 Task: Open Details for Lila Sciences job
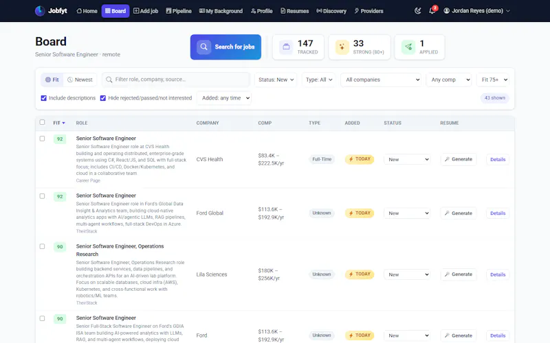coord(498,275)
